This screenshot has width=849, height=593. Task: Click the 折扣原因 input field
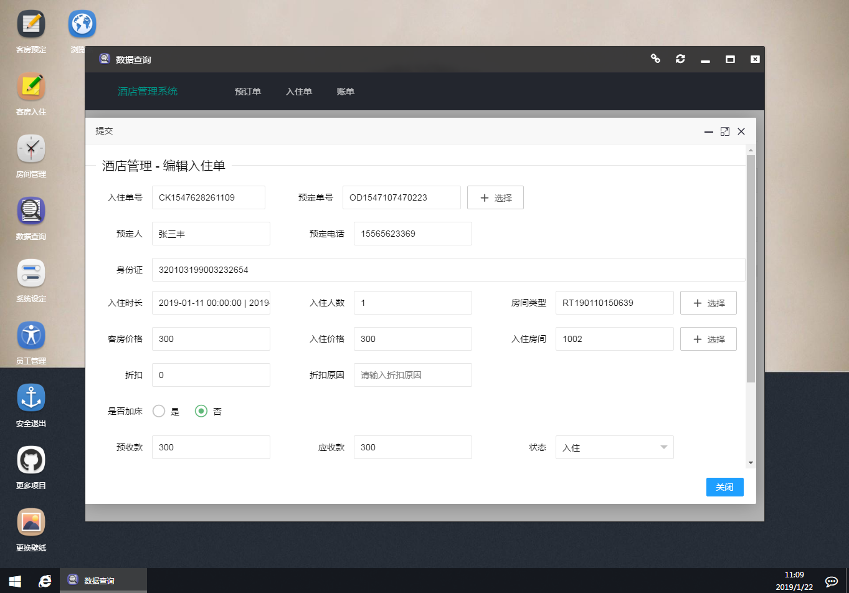coord(412,375)
